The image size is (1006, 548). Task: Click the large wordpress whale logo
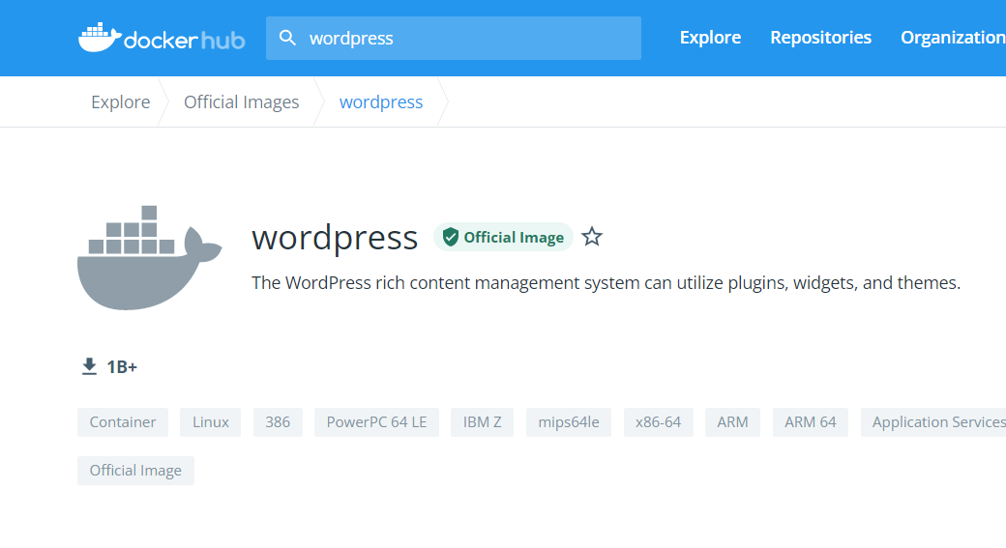tap(150, 258)
